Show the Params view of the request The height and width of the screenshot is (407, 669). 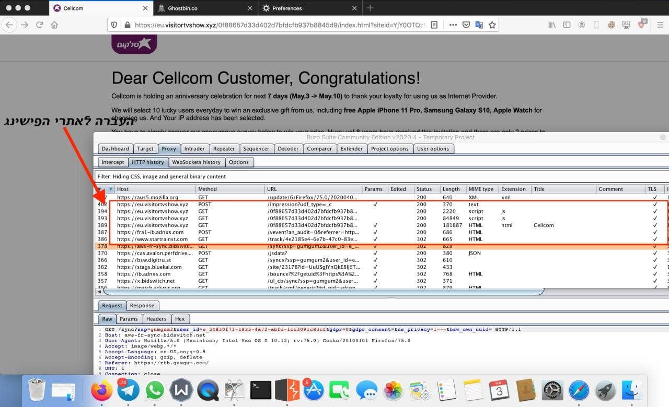coord(129,319)
